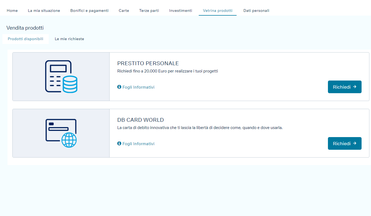
Task: Click the Prestito Personale calculator and coins icon
Action: (x=61, y=76)
